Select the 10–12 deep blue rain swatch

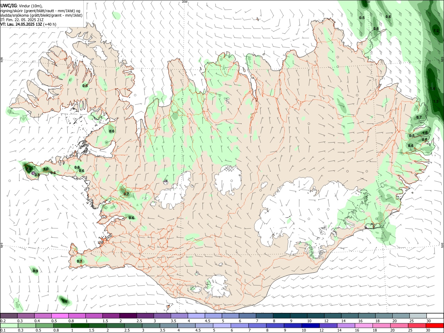pyautogui.click(x=310, y=325)
